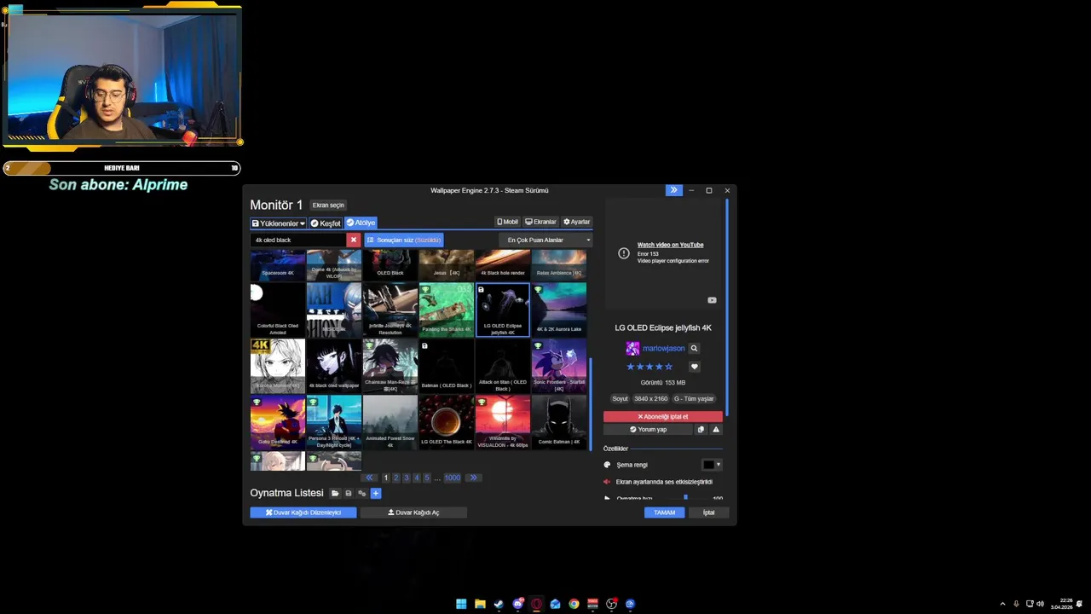Open the Yüklenenler dropdown tab
Viewport: 1091px width, 614px height.
point(278,223)
